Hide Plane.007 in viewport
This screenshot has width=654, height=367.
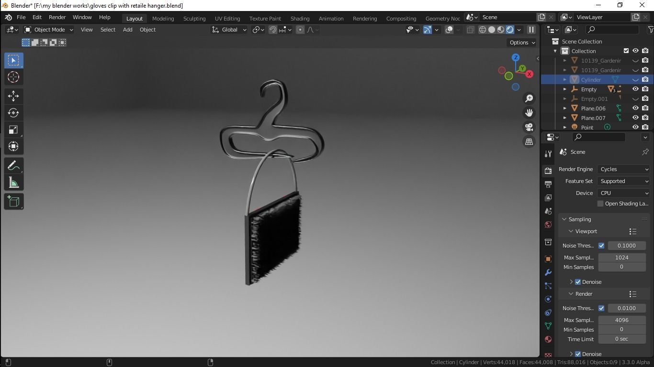(x=635, y=118)
